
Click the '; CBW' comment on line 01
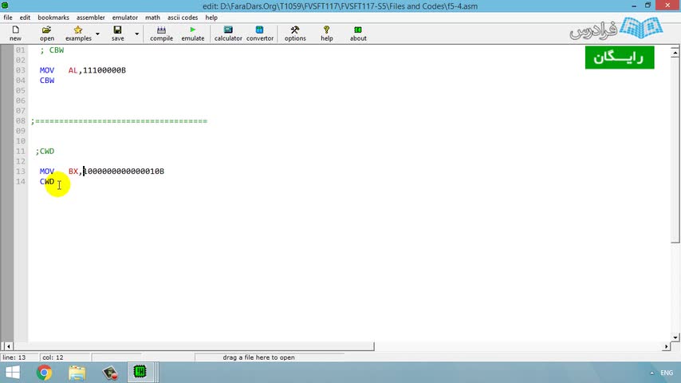click(x=52, y=50)
